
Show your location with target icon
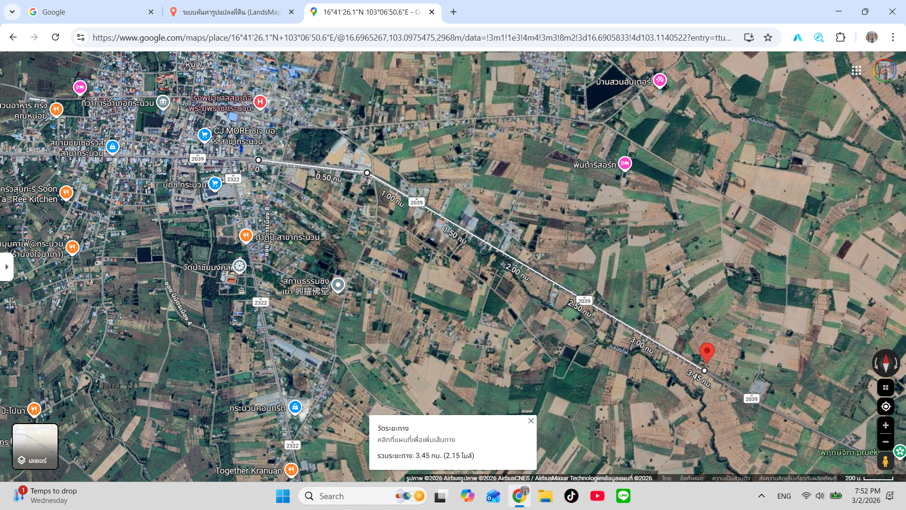pos(885,407)
